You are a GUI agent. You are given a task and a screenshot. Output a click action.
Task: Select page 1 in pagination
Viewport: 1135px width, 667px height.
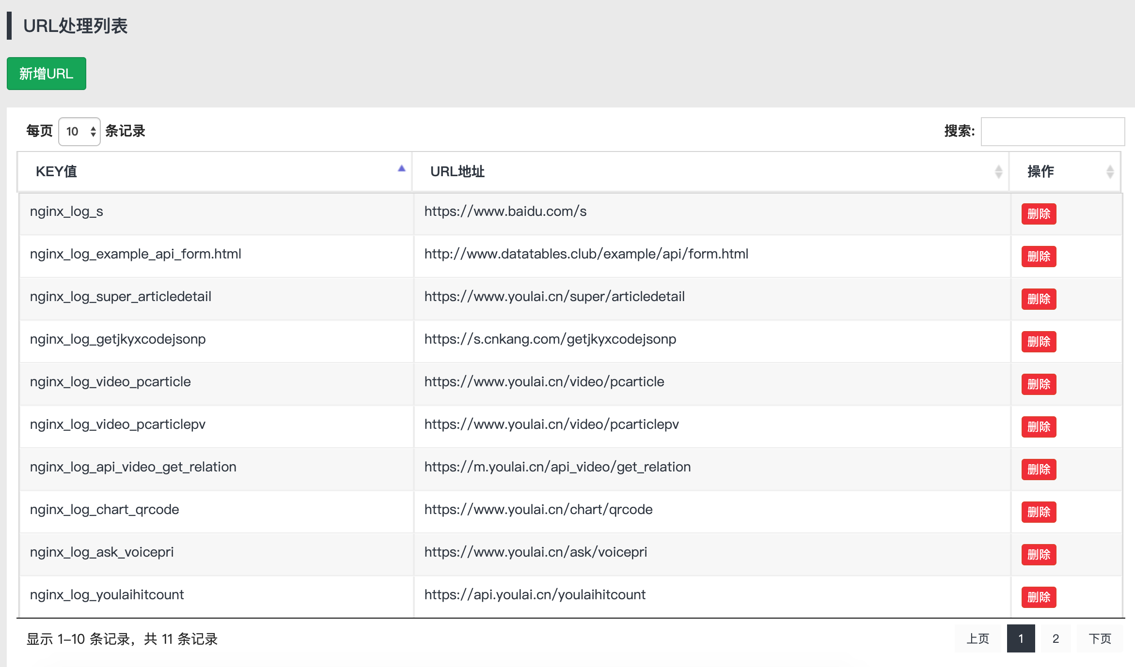click(1021, 638)
